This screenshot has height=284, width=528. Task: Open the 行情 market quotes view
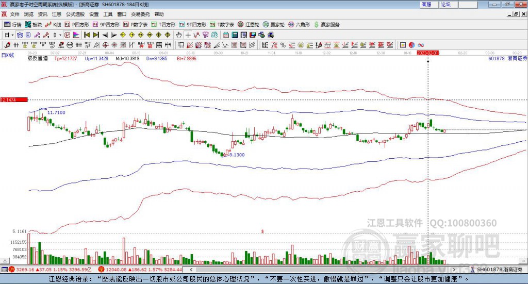pyautogui.click(x=13, y=25)
